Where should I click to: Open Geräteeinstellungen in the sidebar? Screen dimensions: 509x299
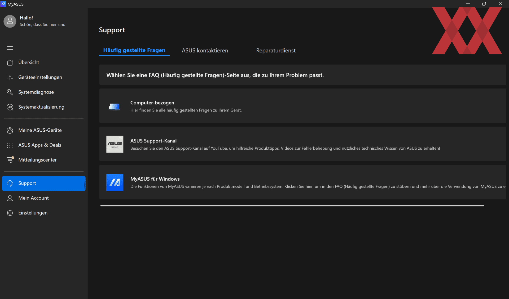coord(44,77)
